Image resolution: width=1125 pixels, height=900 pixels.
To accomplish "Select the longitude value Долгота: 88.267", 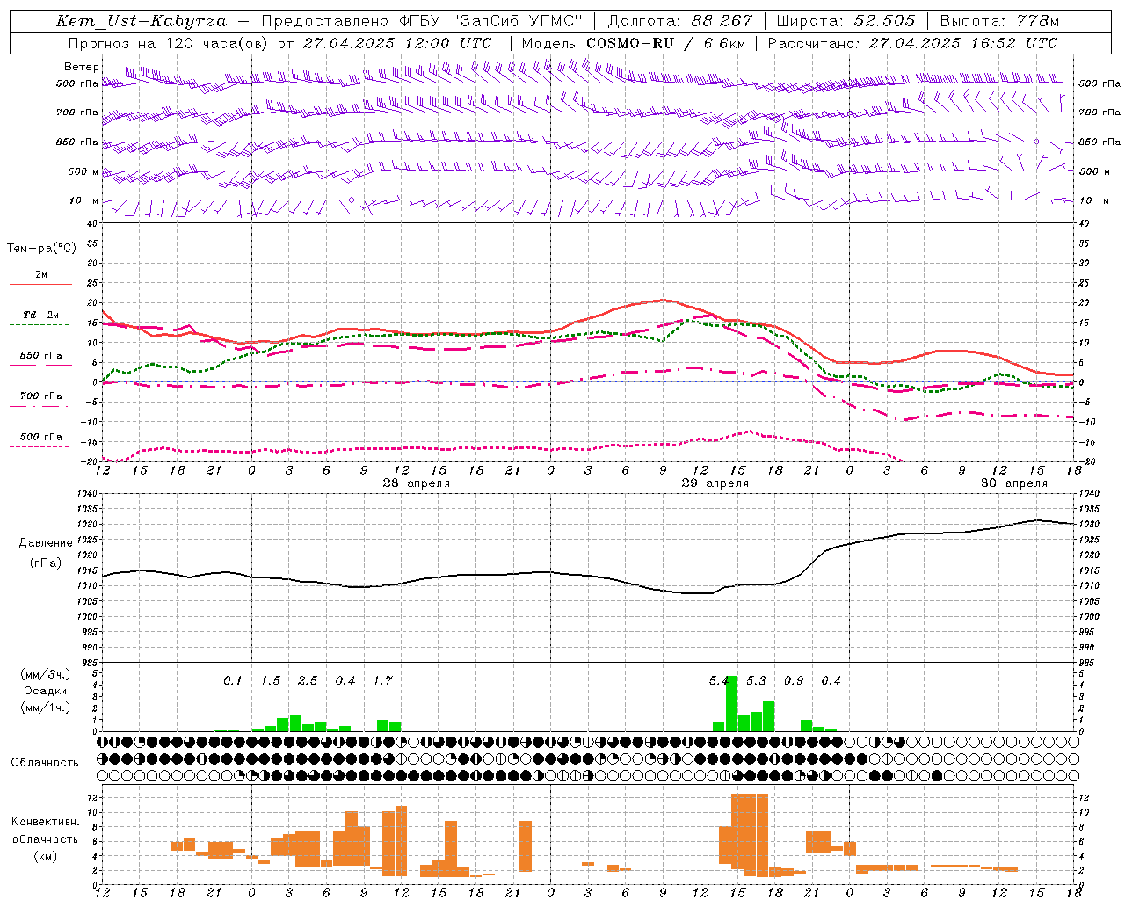I will (x=680, y=21).
